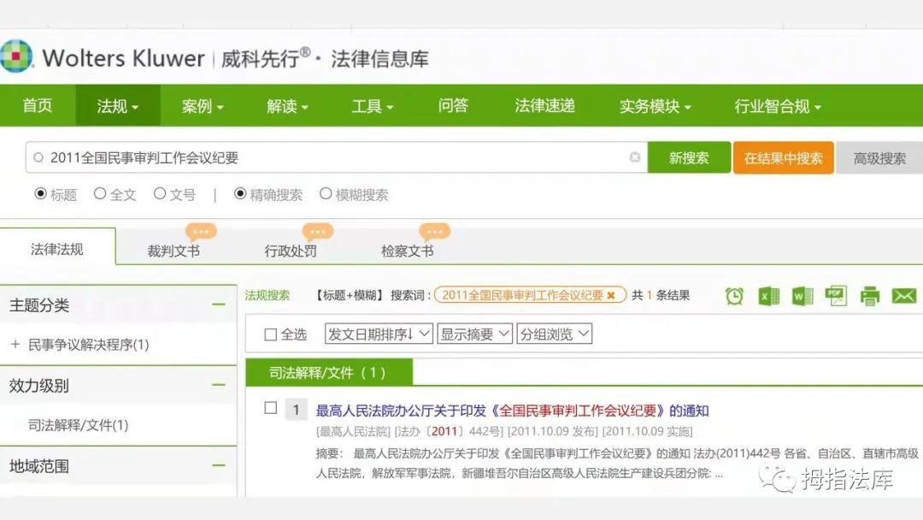Image resolution: width=923 pixels, height=520 pixels.
Task: Print the search results
Action: point(870,295)
